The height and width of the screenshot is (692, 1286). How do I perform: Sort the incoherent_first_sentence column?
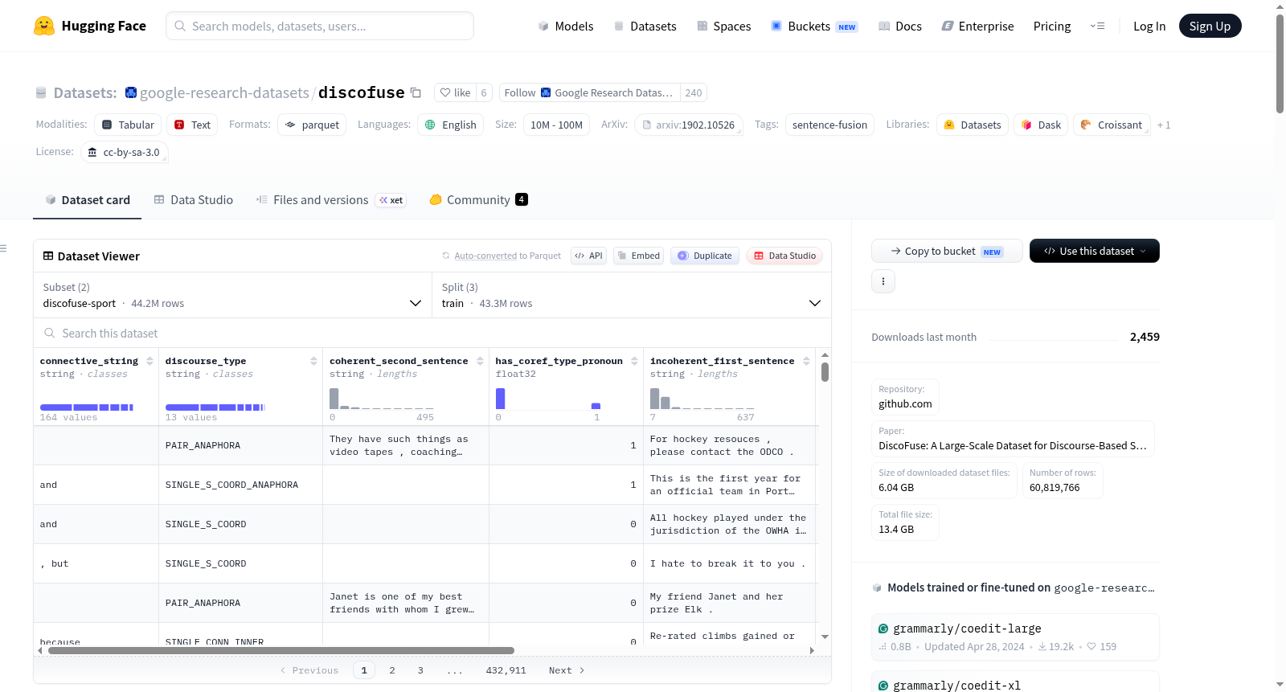pos(806,361)
